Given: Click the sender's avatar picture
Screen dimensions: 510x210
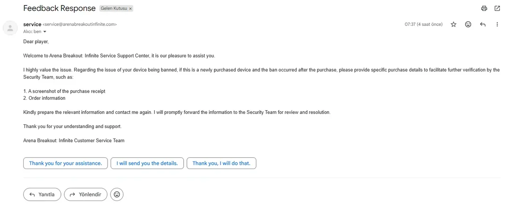Looking at the screenshot, I should click(x=10, y=28).
